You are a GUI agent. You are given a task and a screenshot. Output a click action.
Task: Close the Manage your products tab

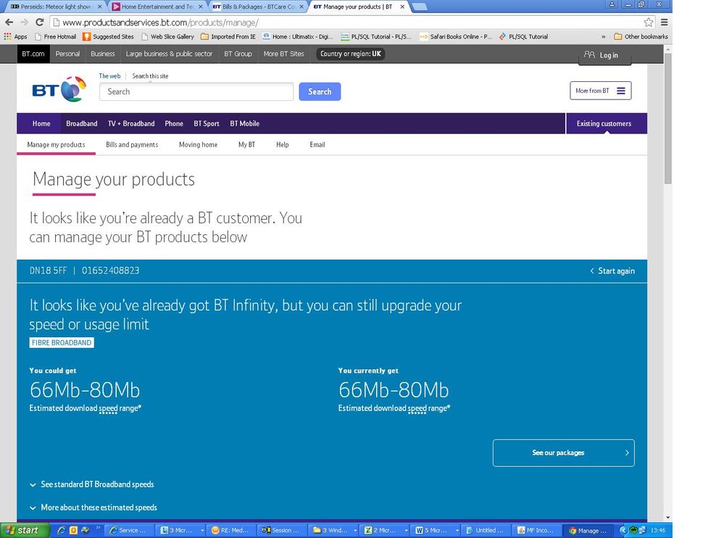(x=402, y=7)
